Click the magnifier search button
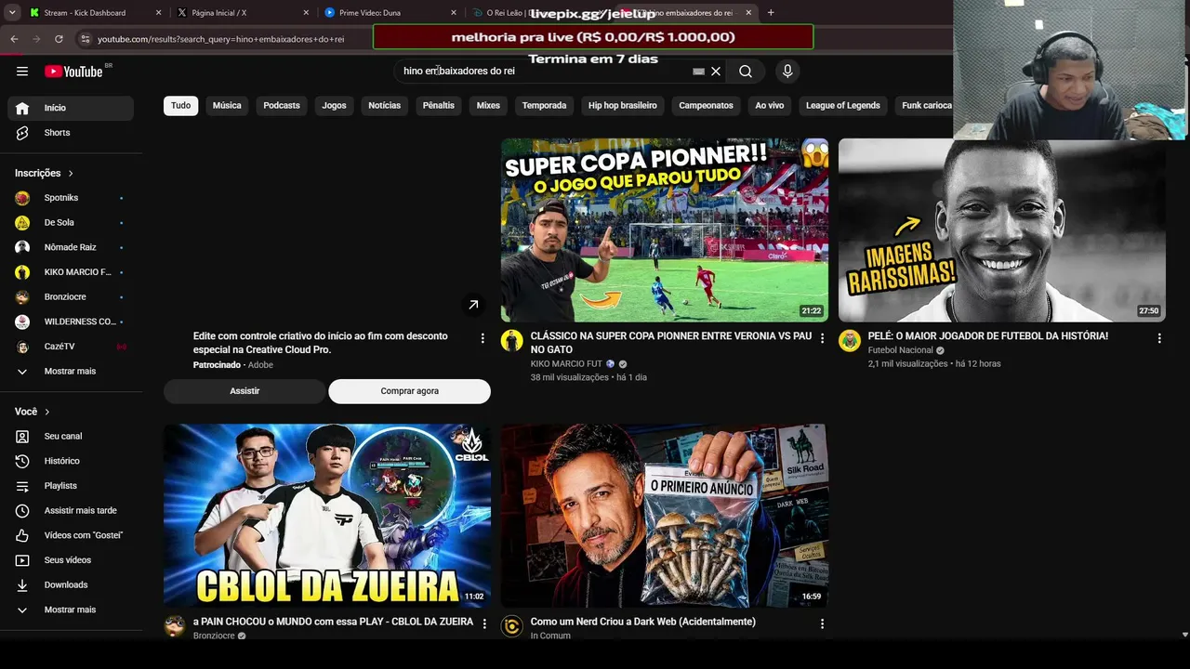Screen dimensions: 1190x669 click(x=746, y=72)
